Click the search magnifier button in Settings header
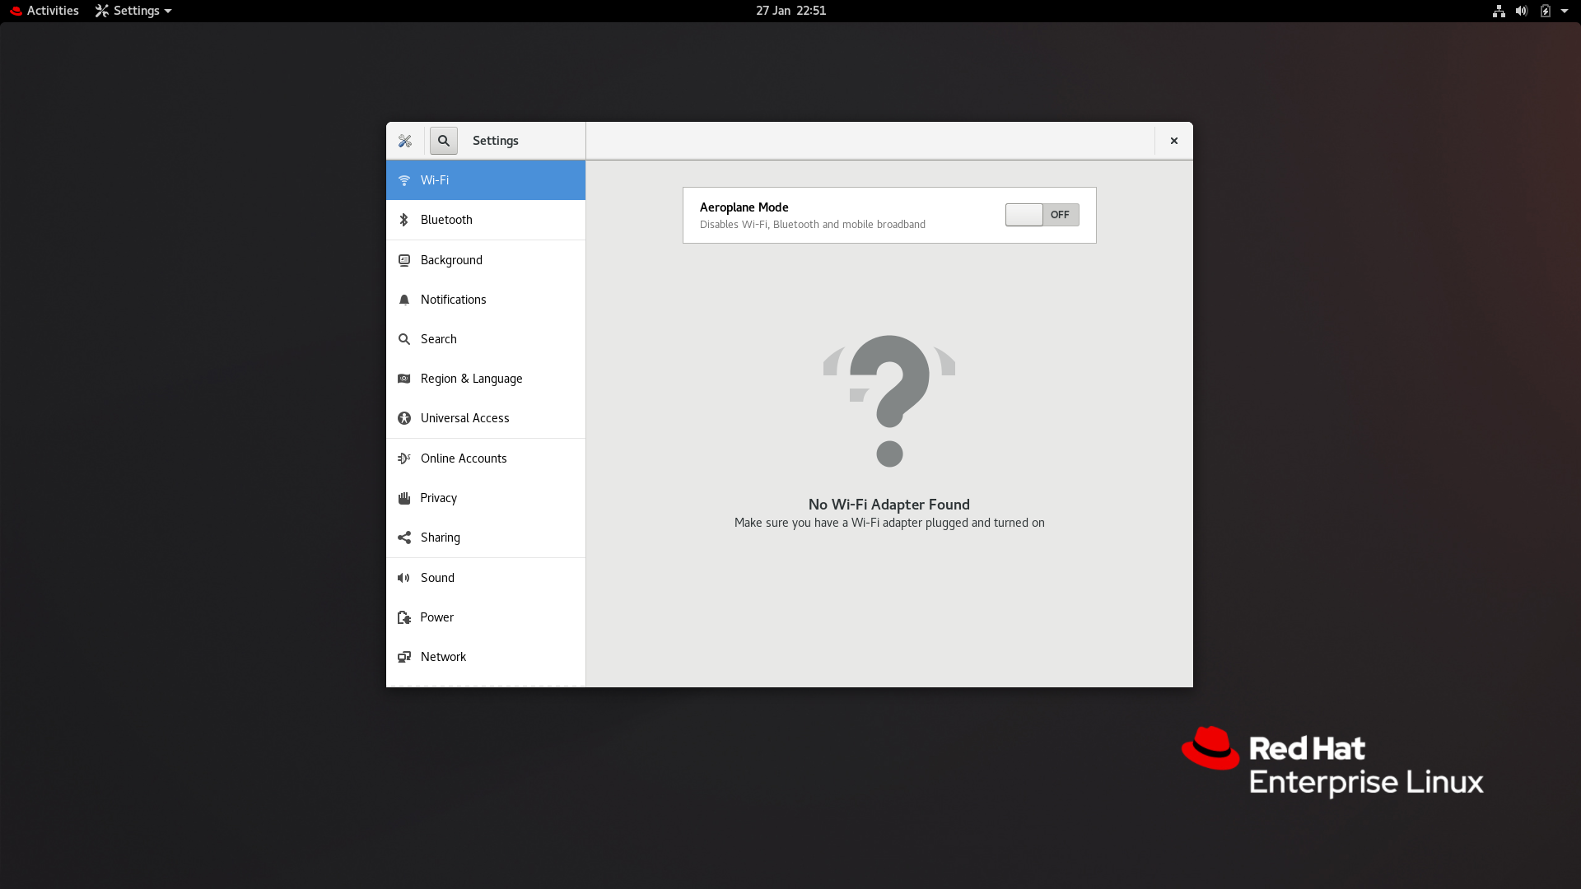Image resolution: width=1581 pixels, height=889 pixels. (443, 141)
